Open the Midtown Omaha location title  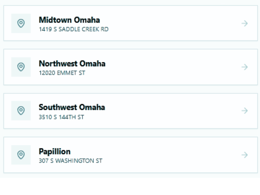pos(69,20)
